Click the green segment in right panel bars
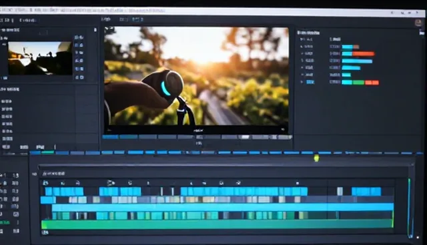Image resolution: width=427 pixels, height=245 pixels. [358, 83]
